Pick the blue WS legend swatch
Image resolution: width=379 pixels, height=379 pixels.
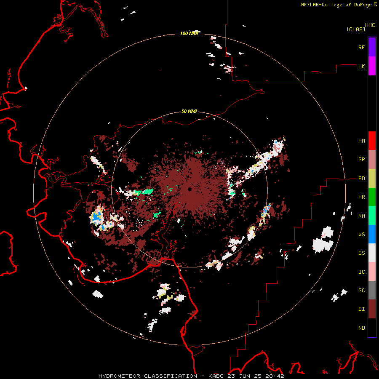pos(372,234)
